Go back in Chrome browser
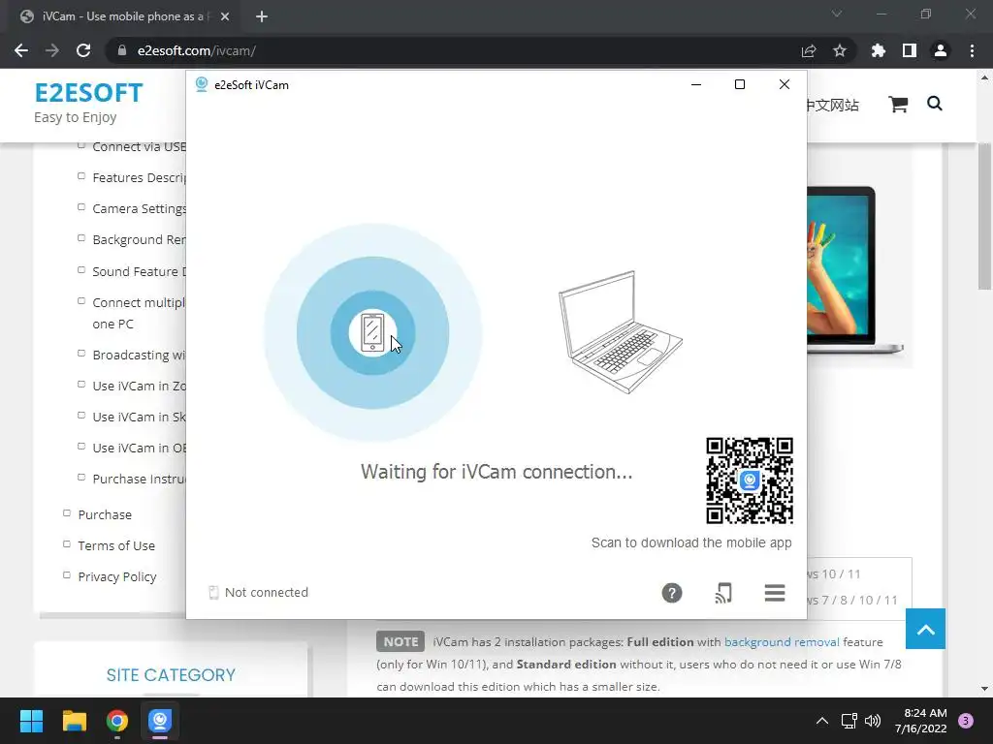 tap(21, 50)
